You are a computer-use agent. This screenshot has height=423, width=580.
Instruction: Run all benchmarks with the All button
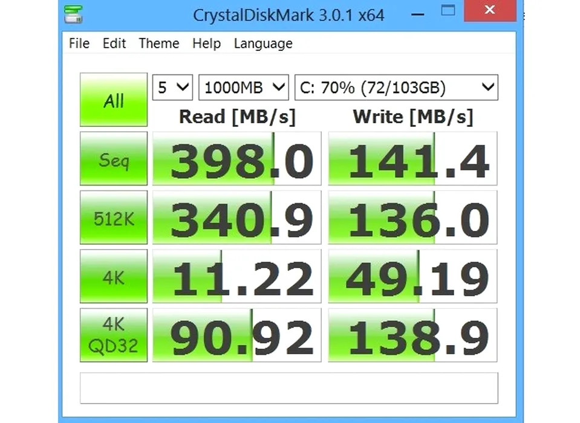pos(114,100)
